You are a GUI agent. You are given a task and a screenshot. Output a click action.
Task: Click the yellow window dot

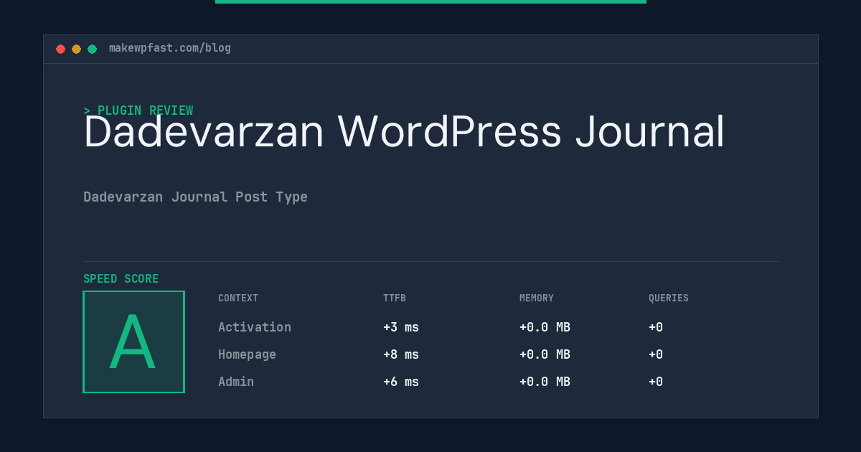coord(76,49)
